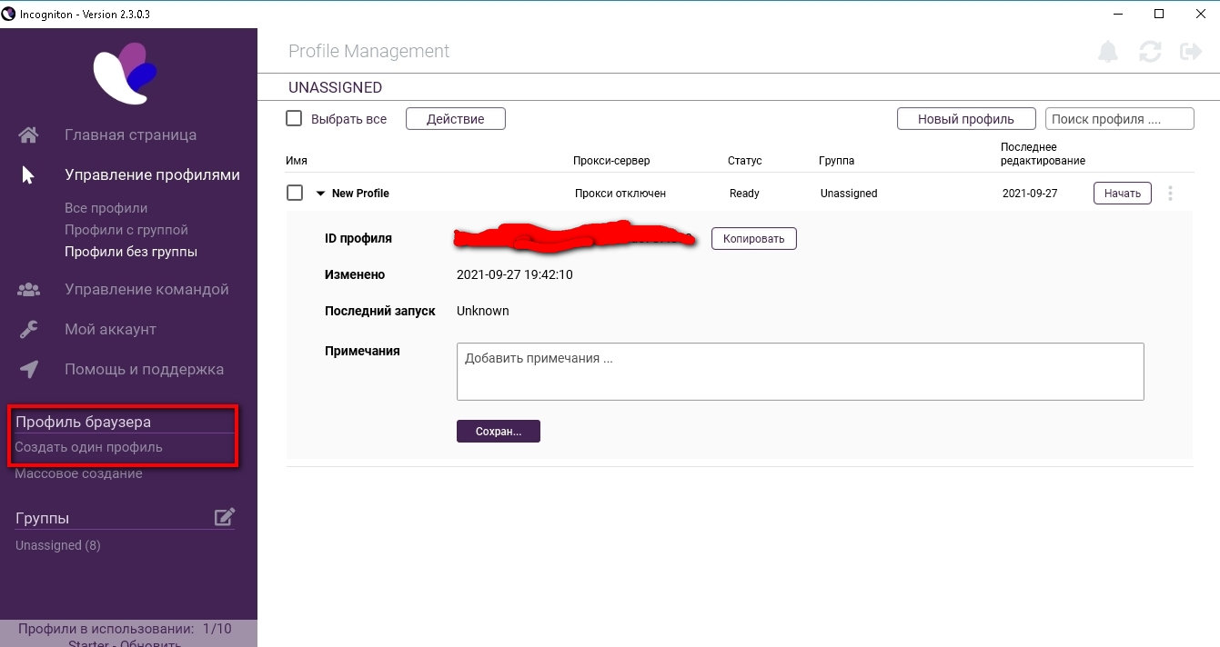Maximize the Incogniton window
The image size is (1220, 647).
click(1159, 14)
